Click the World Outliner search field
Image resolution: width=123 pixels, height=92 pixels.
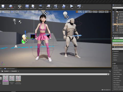point(118,8)
